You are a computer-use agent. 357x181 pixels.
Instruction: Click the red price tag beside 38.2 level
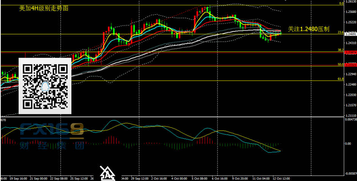(x=350, y=52)
